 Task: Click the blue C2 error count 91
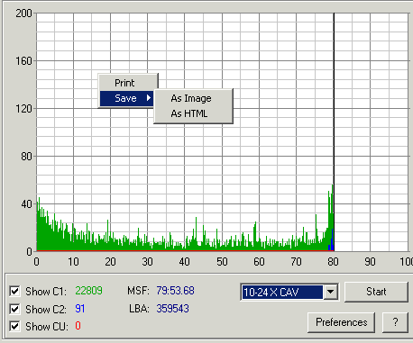80,309
